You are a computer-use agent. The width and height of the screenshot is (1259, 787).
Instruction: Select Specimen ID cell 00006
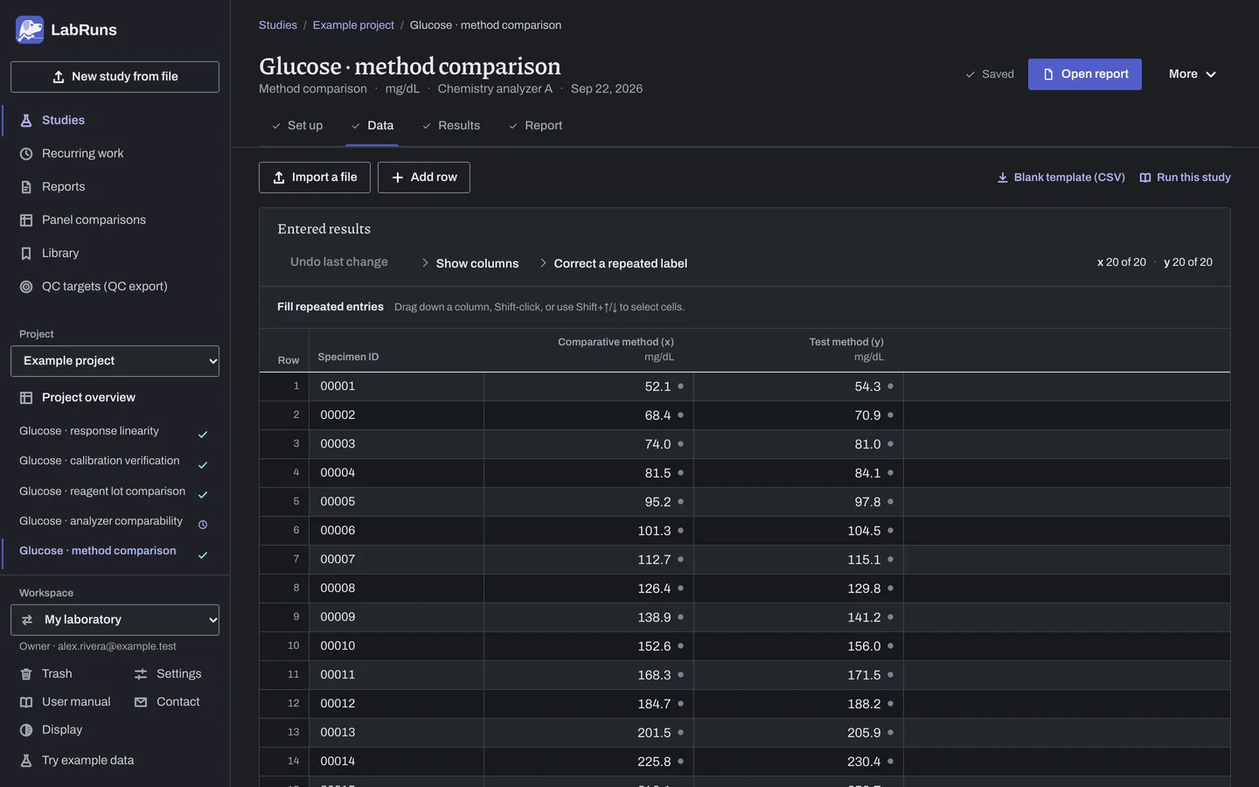click(396, 531)
